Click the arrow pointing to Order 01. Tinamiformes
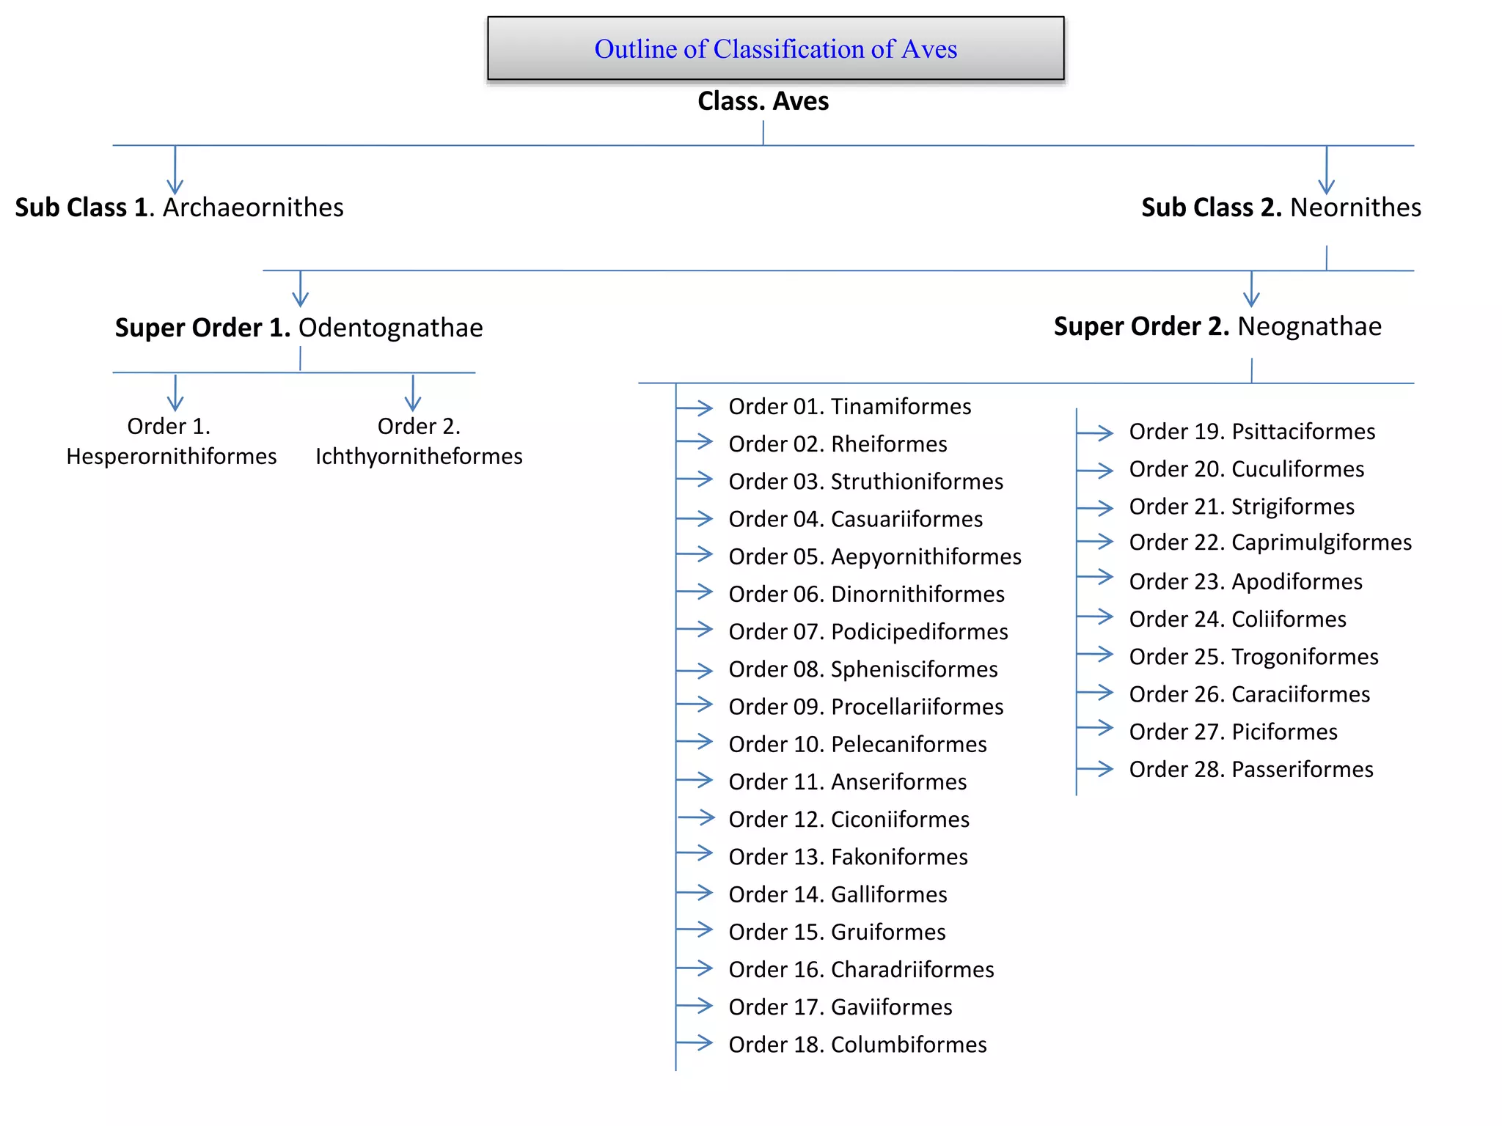 pos(695,408)
